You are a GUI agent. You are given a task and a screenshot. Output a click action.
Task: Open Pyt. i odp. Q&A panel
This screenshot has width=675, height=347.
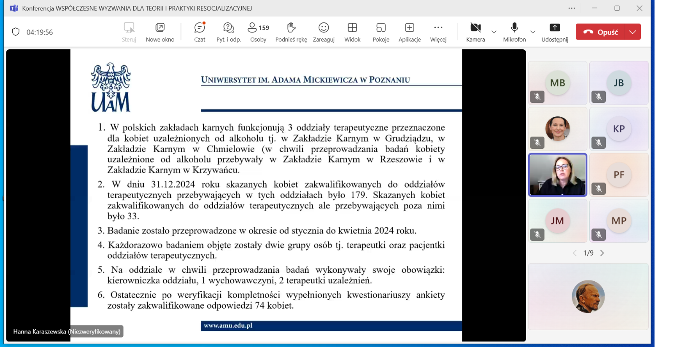coord(228,32)
